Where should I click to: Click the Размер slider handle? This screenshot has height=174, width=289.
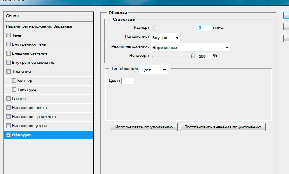point(154,28)
